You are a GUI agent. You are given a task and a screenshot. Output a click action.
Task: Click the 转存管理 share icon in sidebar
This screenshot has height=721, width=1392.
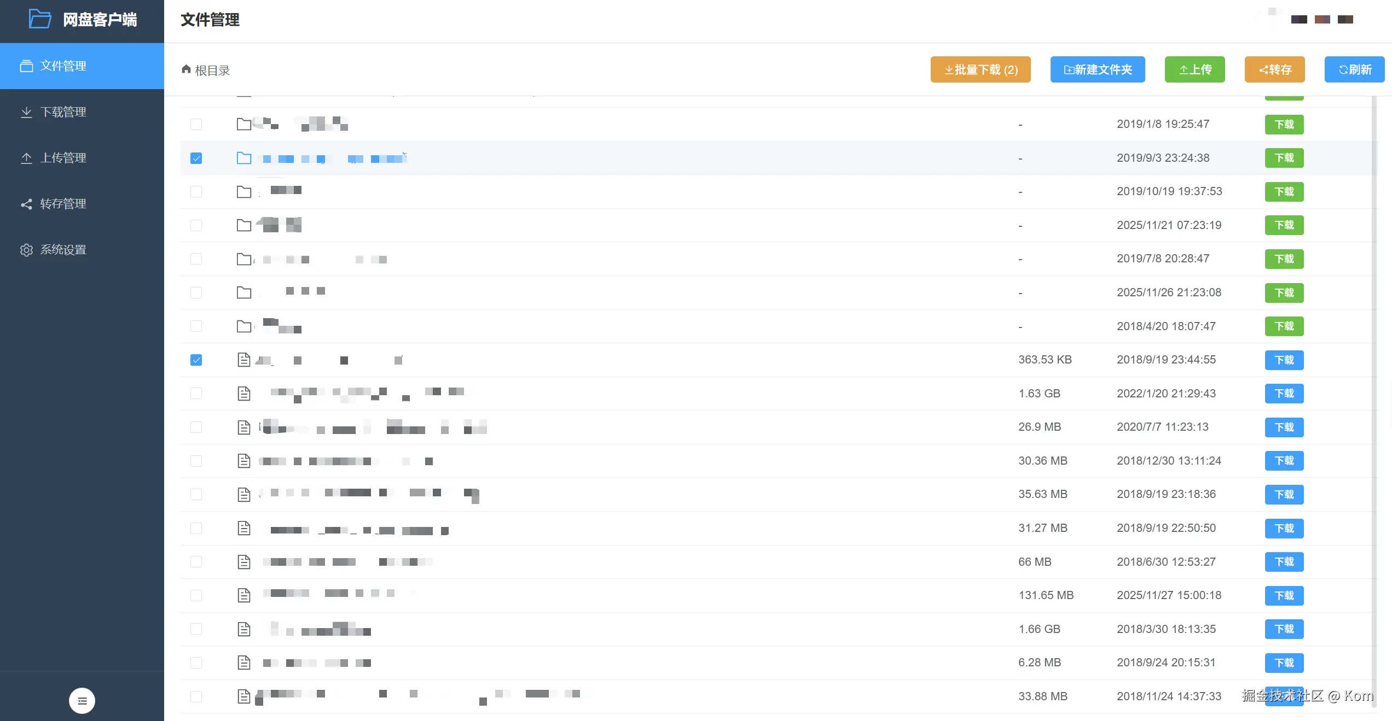(x=27, y=204)
